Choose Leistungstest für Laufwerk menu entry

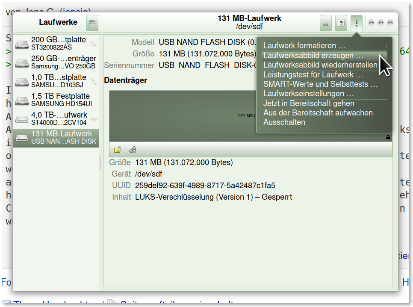point(324,75)
